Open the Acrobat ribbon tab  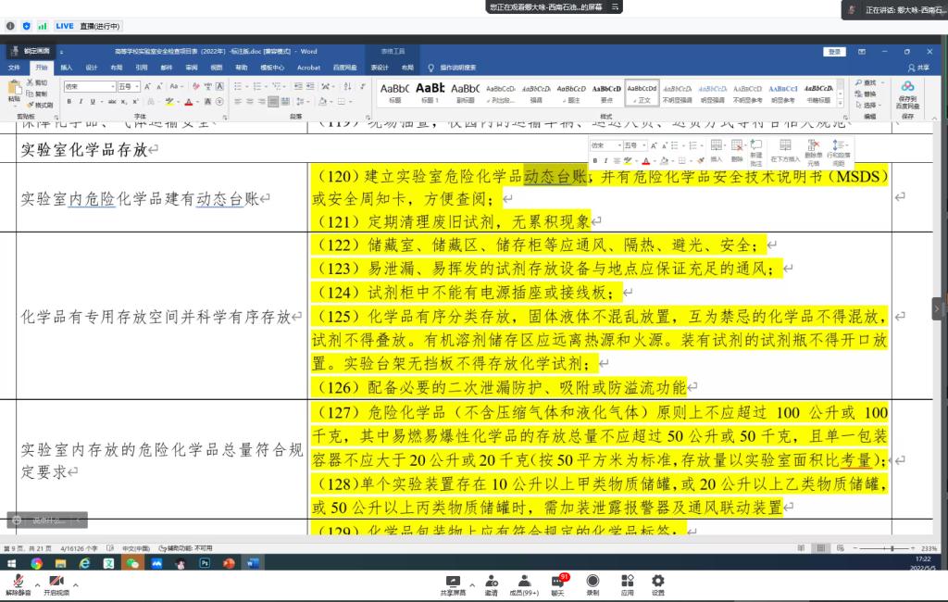[308, 68]
